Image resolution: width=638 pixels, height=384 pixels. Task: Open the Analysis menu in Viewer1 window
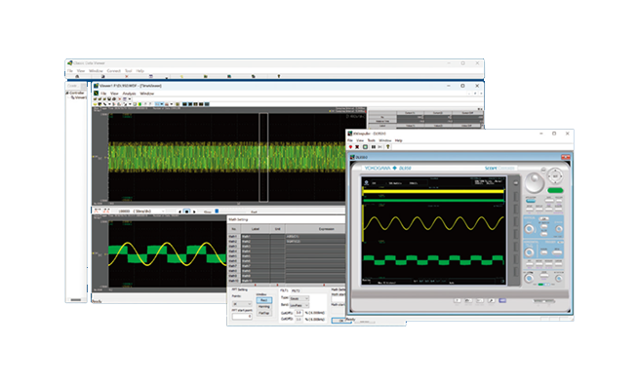(129, 94)
